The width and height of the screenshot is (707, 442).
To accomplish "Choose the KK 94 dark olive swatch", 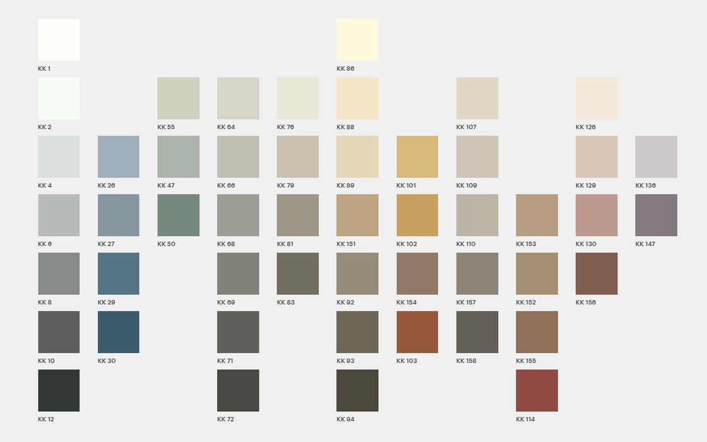I will 357,390.
